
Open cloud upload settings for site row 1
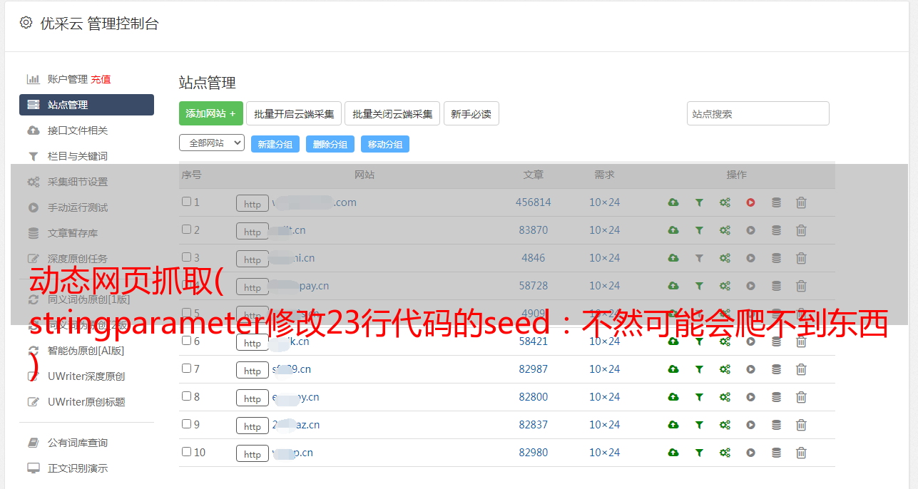(673, 202)
